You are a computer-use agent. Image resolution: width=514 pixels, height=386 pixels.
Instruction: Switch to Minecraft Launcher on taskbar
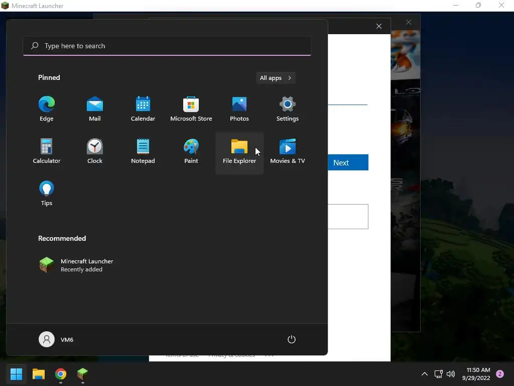[x=83, y=374]
